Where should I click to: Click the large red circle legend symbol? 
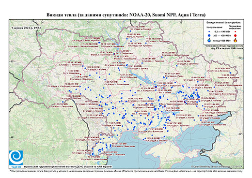coord(235,35)
